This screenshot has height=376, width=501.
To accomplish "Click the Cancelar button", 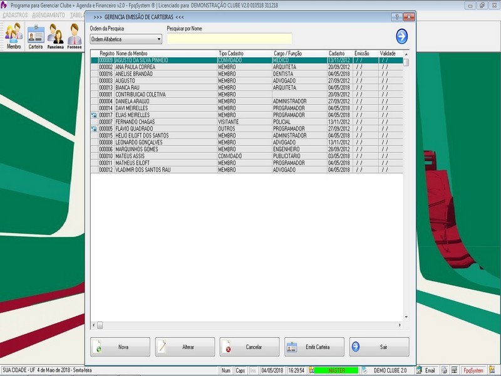I will tap(250, 347).
